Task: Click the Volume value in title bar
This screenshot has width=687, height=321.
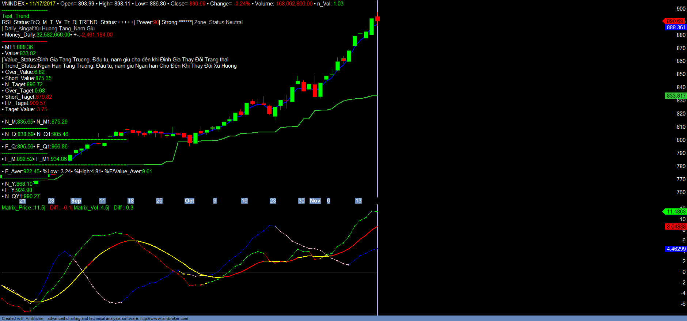Action: 294,4
